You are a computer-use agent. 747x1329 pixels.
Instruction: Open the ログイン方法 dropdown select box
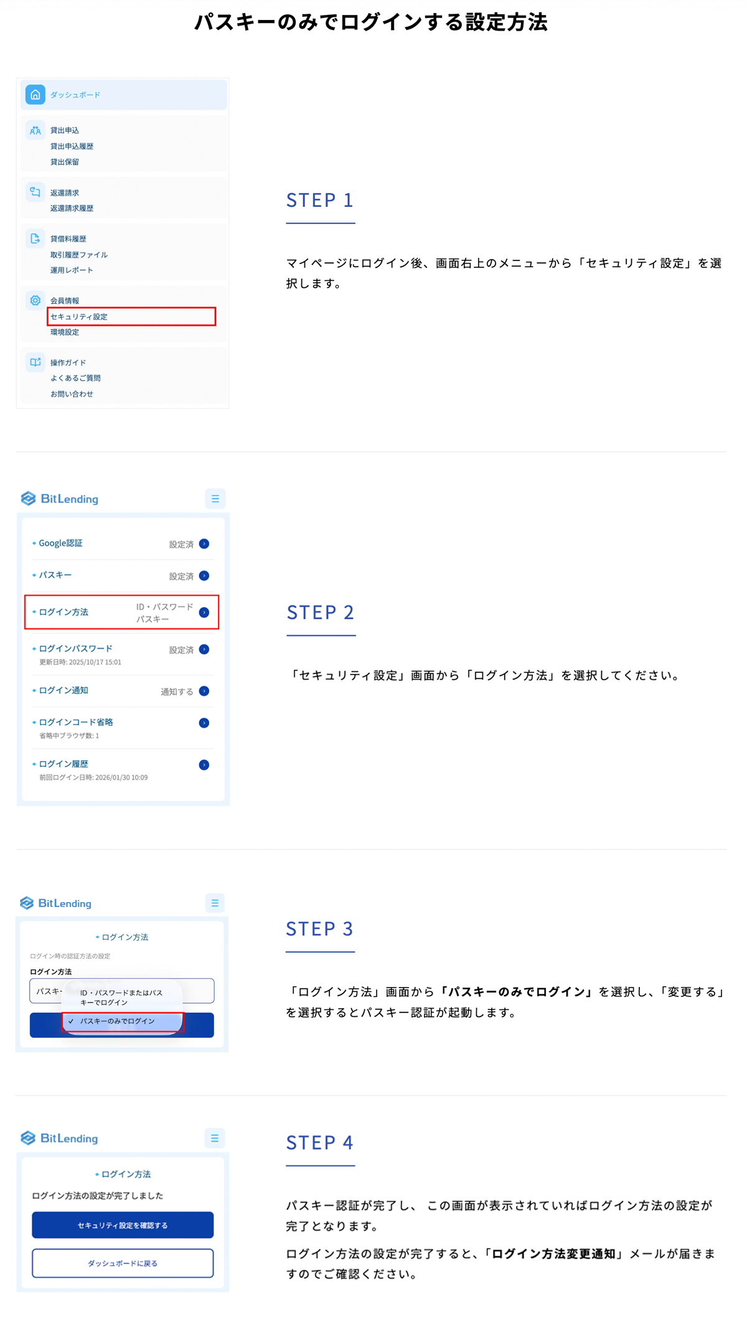(x=122, y=991)
